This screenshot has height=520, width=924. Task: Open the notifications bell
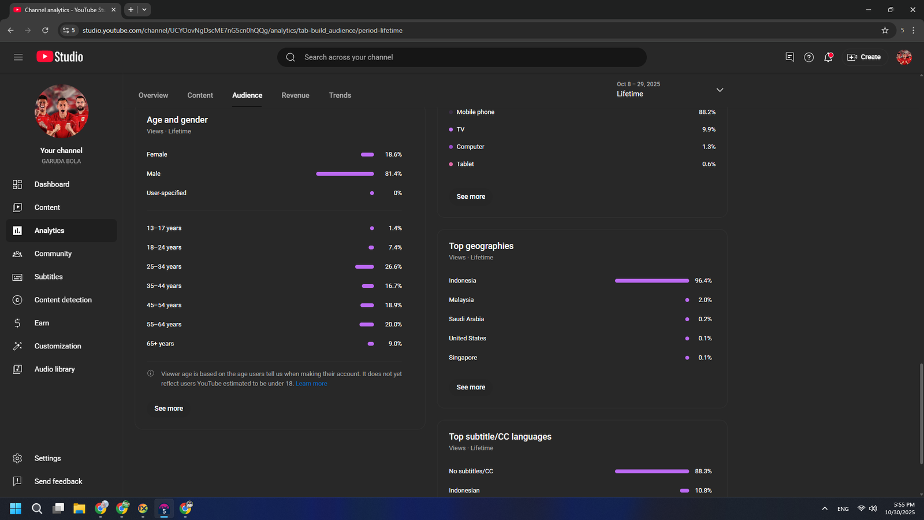point(828,57)
